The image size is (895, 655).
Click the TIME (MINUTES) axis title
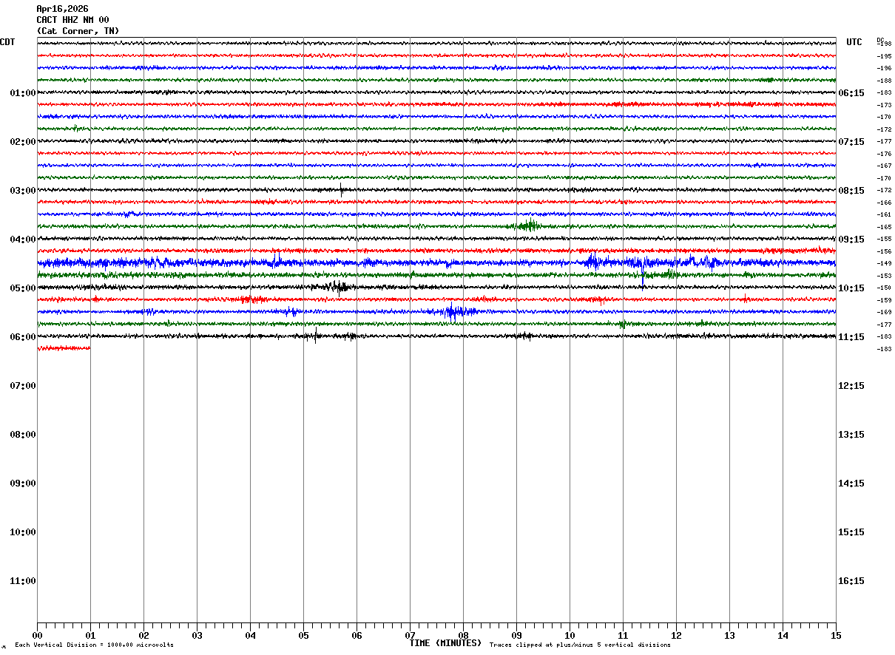click(x=445, y=643)
